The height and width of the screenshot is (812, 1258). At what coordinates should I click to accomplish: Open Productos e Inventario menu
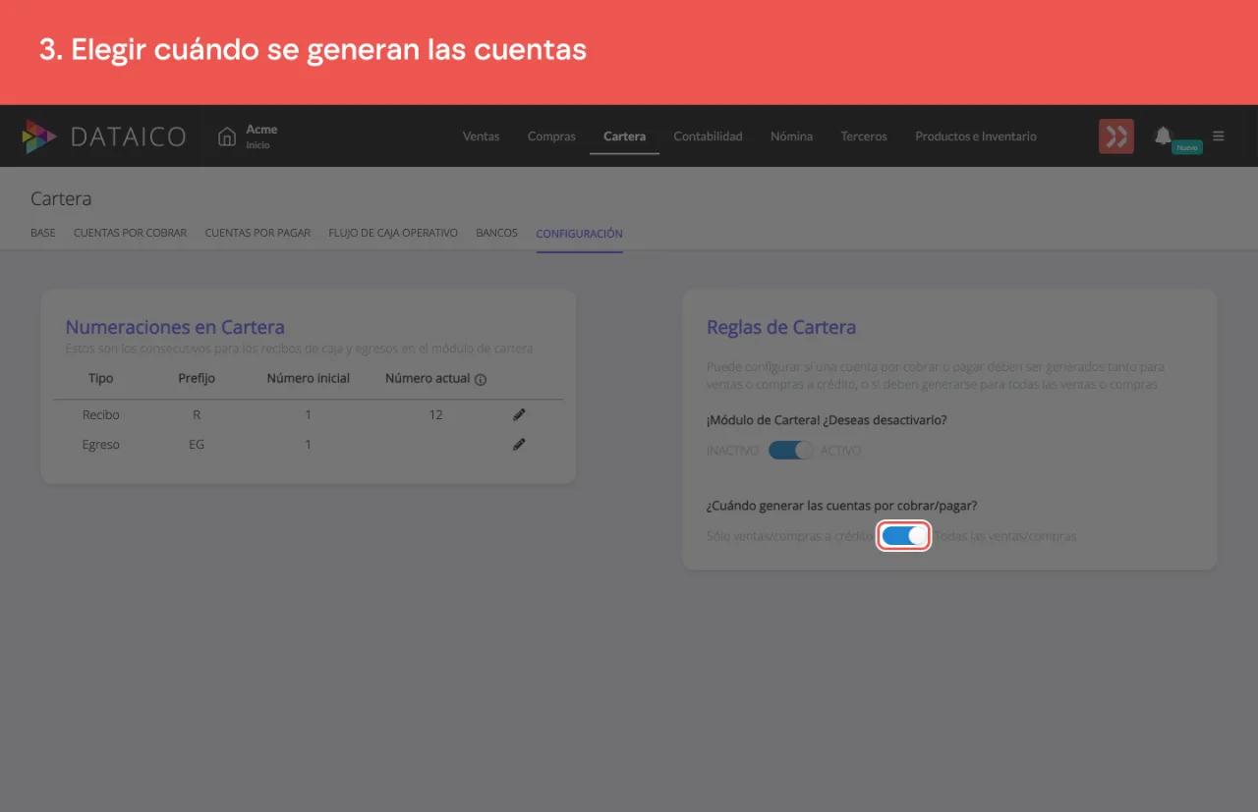pos(976,136)
